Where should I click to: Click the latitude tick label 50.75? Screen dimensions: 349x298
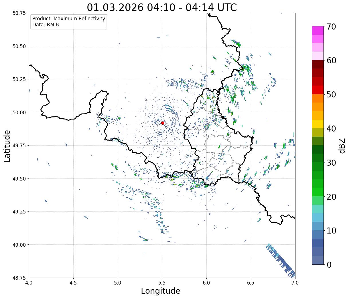(x=19, y=13)
